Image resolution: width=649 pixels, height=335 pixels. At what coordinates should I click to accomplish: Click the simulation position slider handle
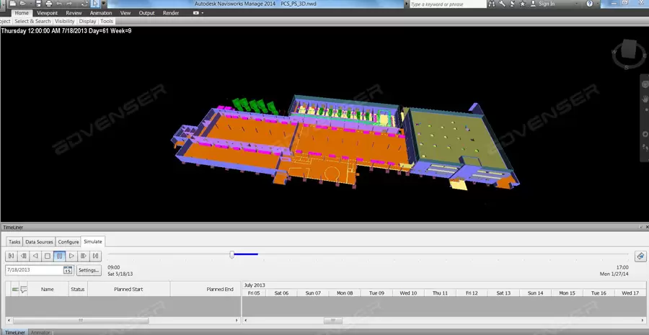(231, 254)
